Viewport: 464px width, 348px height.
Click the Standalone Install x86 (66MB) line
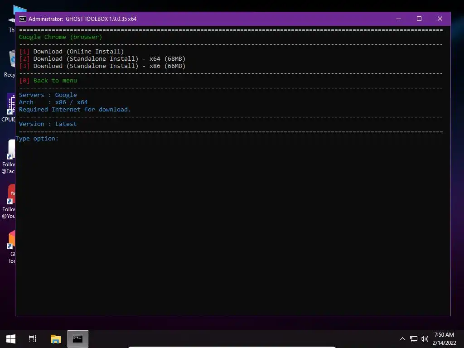pos(102,66)
